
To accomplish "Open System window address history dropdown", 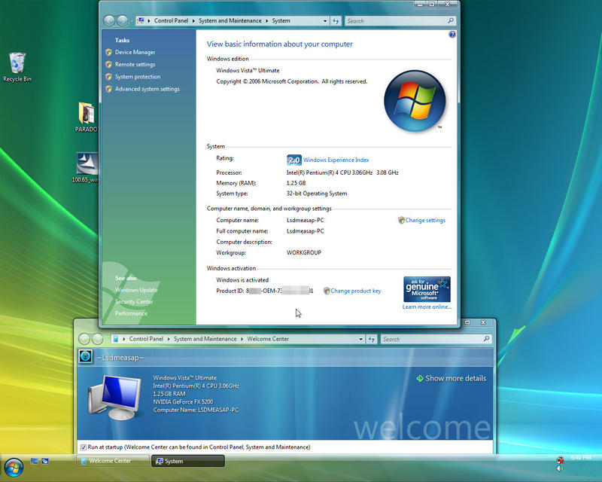I will tap(325, 21).
